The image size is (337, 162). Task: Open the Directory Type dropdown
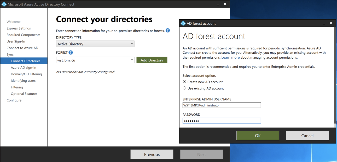pyautogui.click(x=95, y=44)
